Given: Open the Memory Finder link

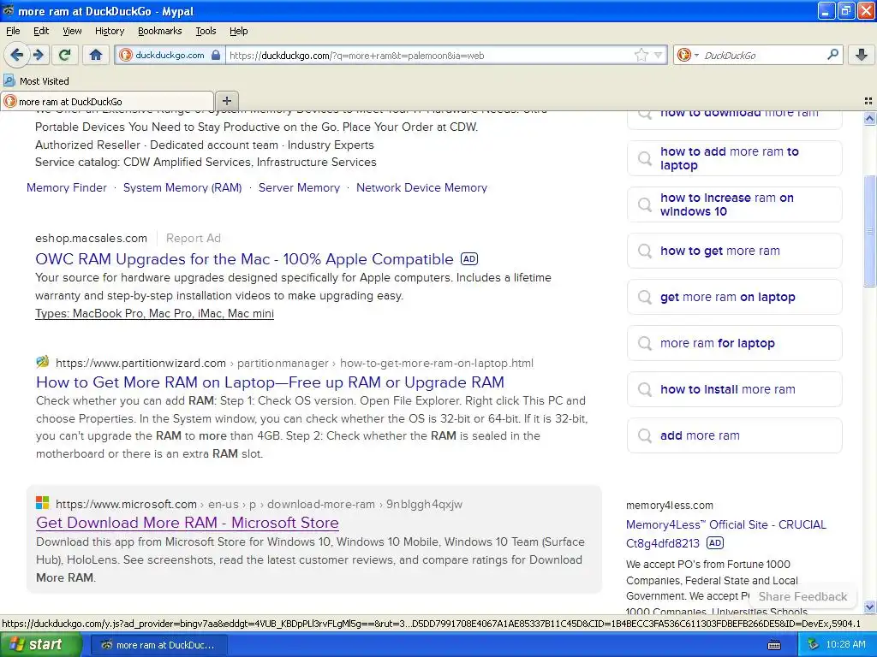Looking at the screenshot, I should 67,187.
